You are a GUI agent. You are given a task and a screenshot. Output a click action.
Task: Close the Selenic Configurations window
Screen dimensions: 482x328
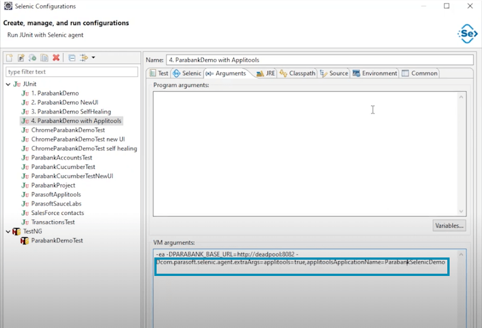click(x=470, y=6)
